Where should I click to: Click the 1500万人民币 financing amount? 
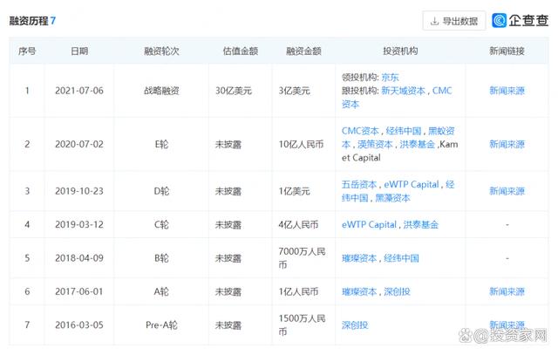tap(302, 325)
